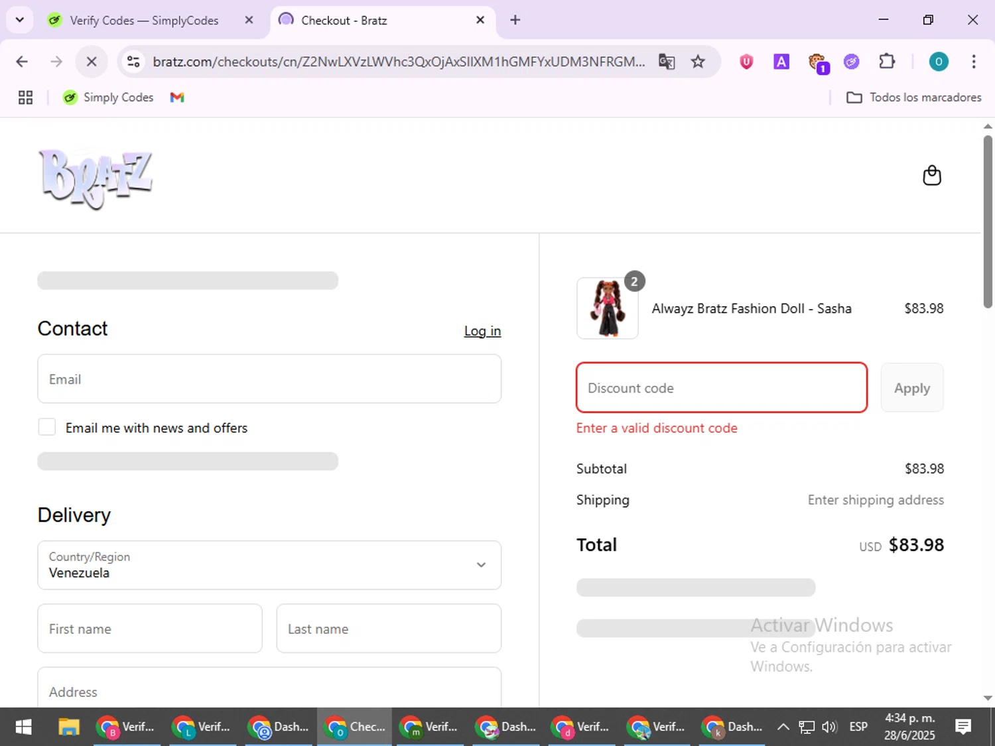Open the Gmail bookmark icon

click(177, 97)
